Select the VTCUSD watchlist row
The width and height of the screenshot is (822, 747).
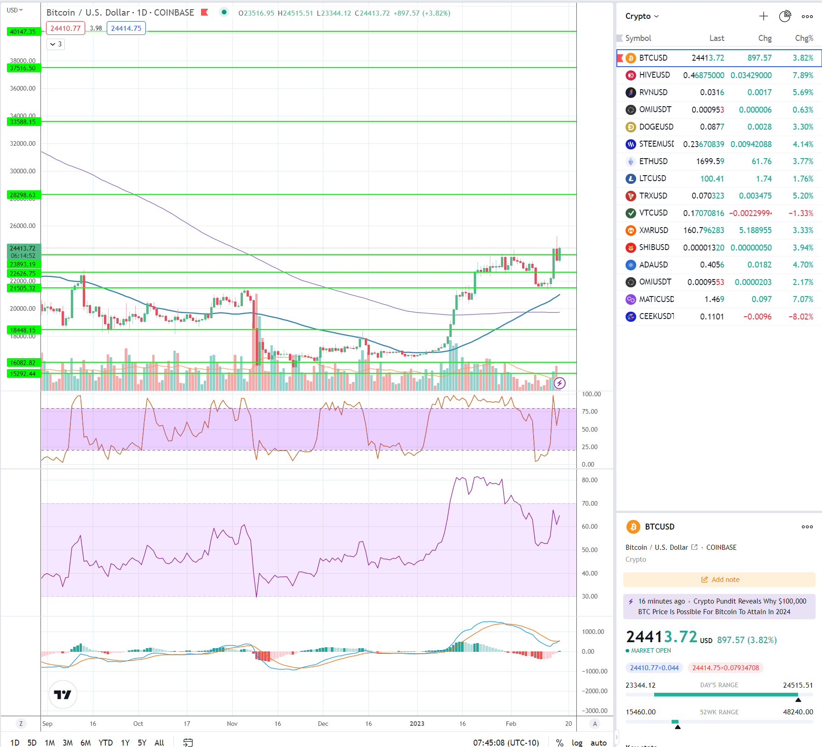point(719,213)
